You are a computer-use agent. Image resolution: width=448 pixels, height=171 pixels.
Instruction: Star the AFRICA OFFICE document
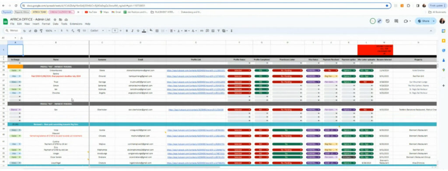(x=55, y=20)
